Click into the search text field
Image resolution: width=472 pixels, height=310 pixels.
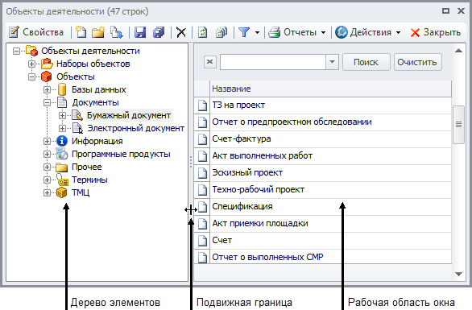pyautogui.click(x=273, y=62)
